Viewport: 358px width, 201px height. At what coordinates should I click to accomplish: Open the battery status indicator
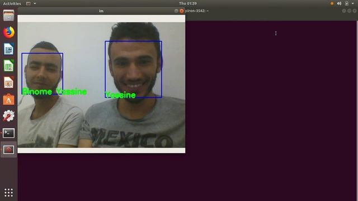pyautogui.click(x=347, y=3)
